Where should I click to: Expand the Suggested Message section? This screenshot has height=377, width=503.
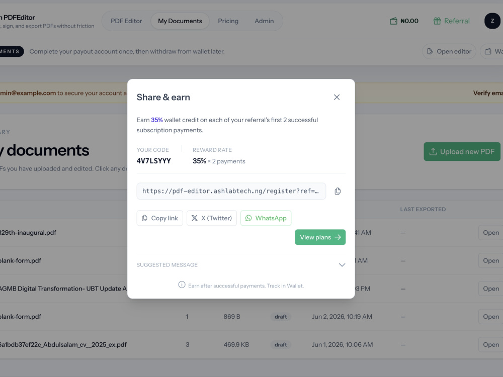pyautogui.click(x=241, y=265)
